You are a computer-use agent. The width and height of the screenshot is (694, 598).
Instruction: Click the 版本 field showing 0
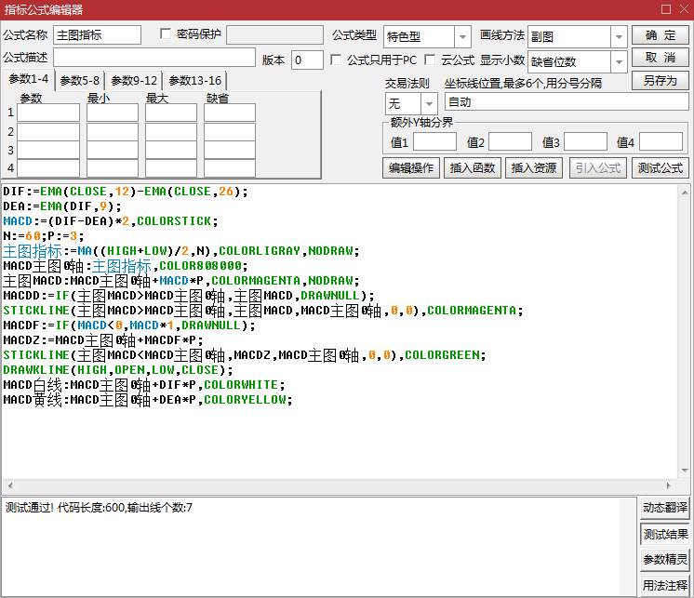pos(307,60)
